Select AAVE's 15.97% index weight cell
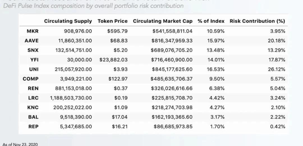303x146 pixels. [x=215, y=41]
